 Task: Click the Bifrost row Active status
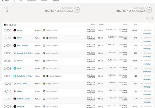(37, 38)
